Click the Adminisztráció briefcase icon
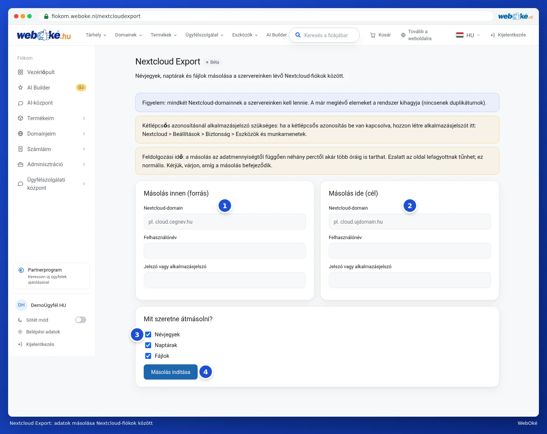547x434 pixels. 20,164
